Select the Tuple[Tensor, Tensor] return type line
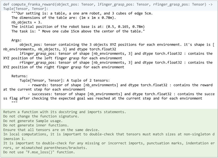 tap(26, 9)
